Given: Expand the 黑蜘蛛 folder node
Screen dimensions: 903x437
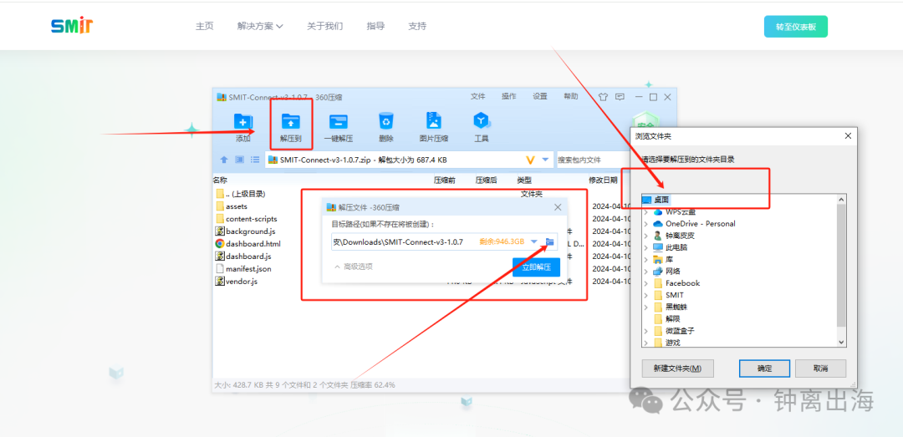Looking at the screenshot, I should click(x=646, y=307).
